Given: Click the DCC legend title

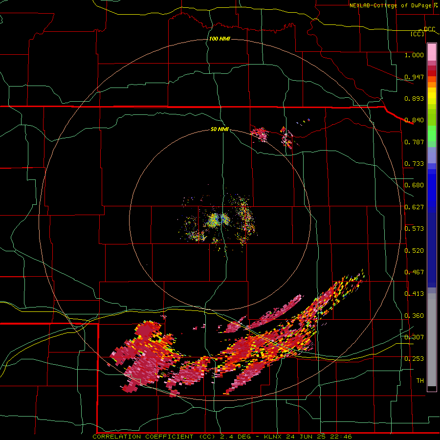Looking at the screenshot, I should click(429, 29).
